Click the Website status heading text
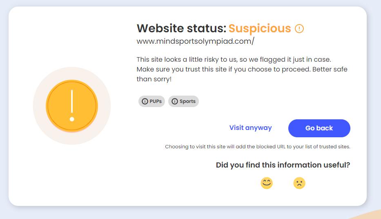The width and height of the screenshot is (381, 219). coord(181,29)
